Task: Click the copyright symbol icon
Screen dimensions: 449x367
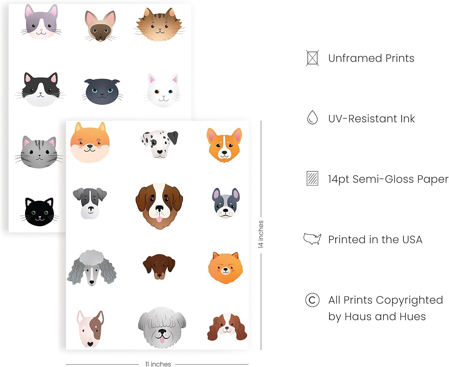Action: [x=312, y=300]
